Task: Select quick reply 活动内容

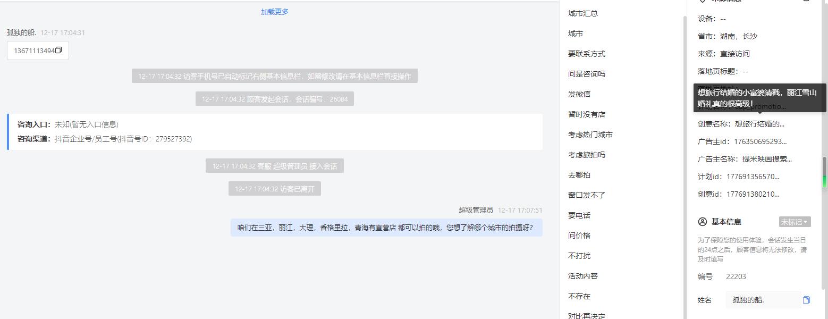Action: [x=583, y=276]
